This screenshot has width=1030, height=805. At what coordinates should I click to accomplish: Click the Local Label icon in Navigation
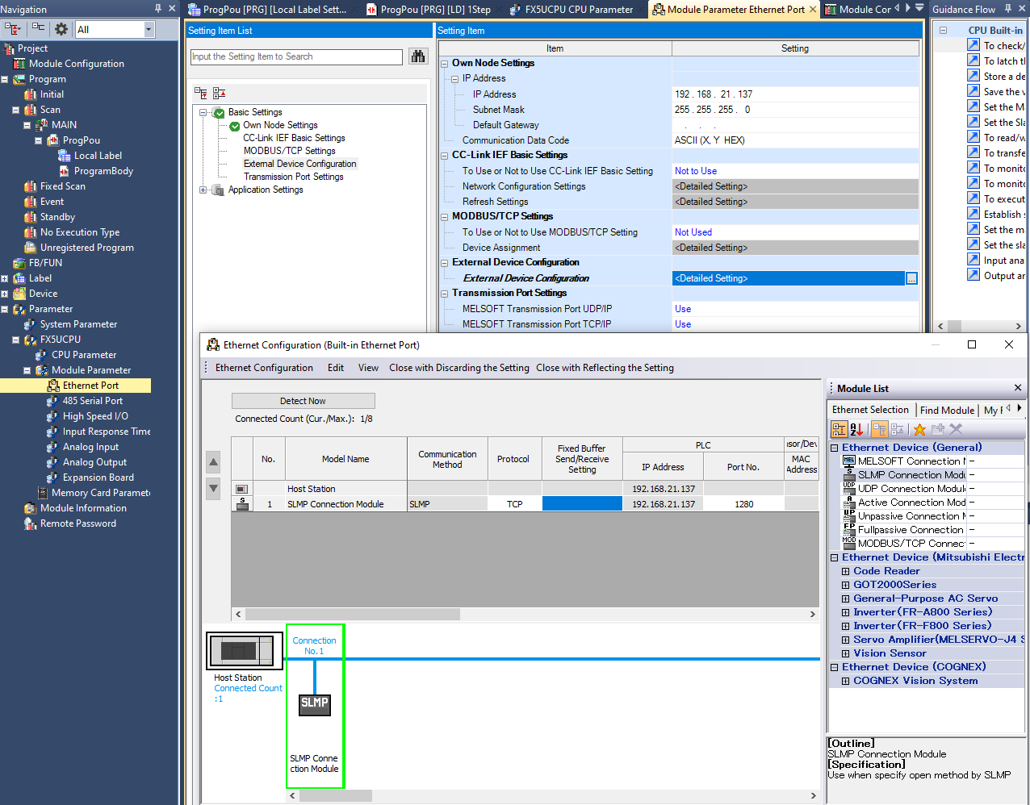(65, 156)
